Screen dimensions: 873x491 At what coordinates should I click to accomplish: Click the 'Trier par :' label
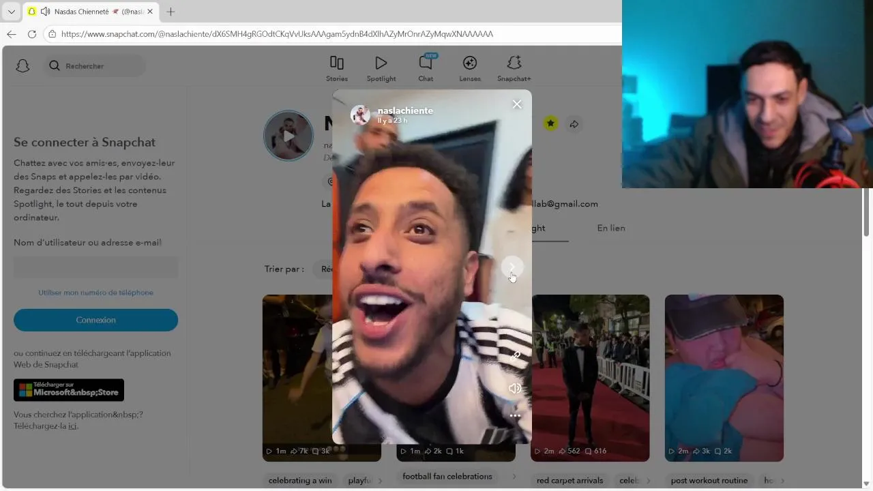pos(284,269)
